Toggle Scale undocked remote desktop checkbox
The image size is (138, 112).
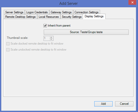[x=8, y=50]
